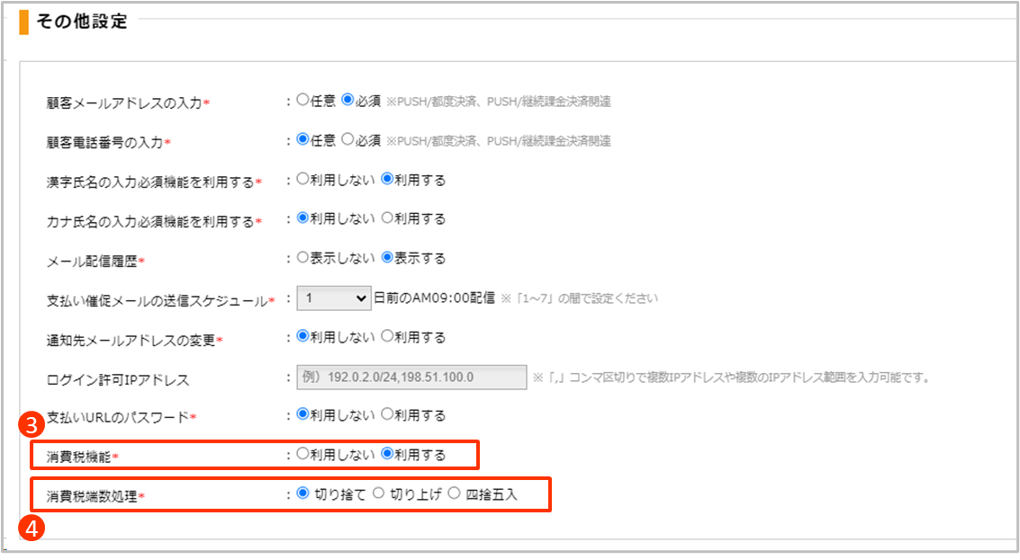Image resolution: width=1020 pixels, height=560 pixels.
Task: Select 必須 for 顧客メールアドレスの入力
Action: [x=348, y=101]
